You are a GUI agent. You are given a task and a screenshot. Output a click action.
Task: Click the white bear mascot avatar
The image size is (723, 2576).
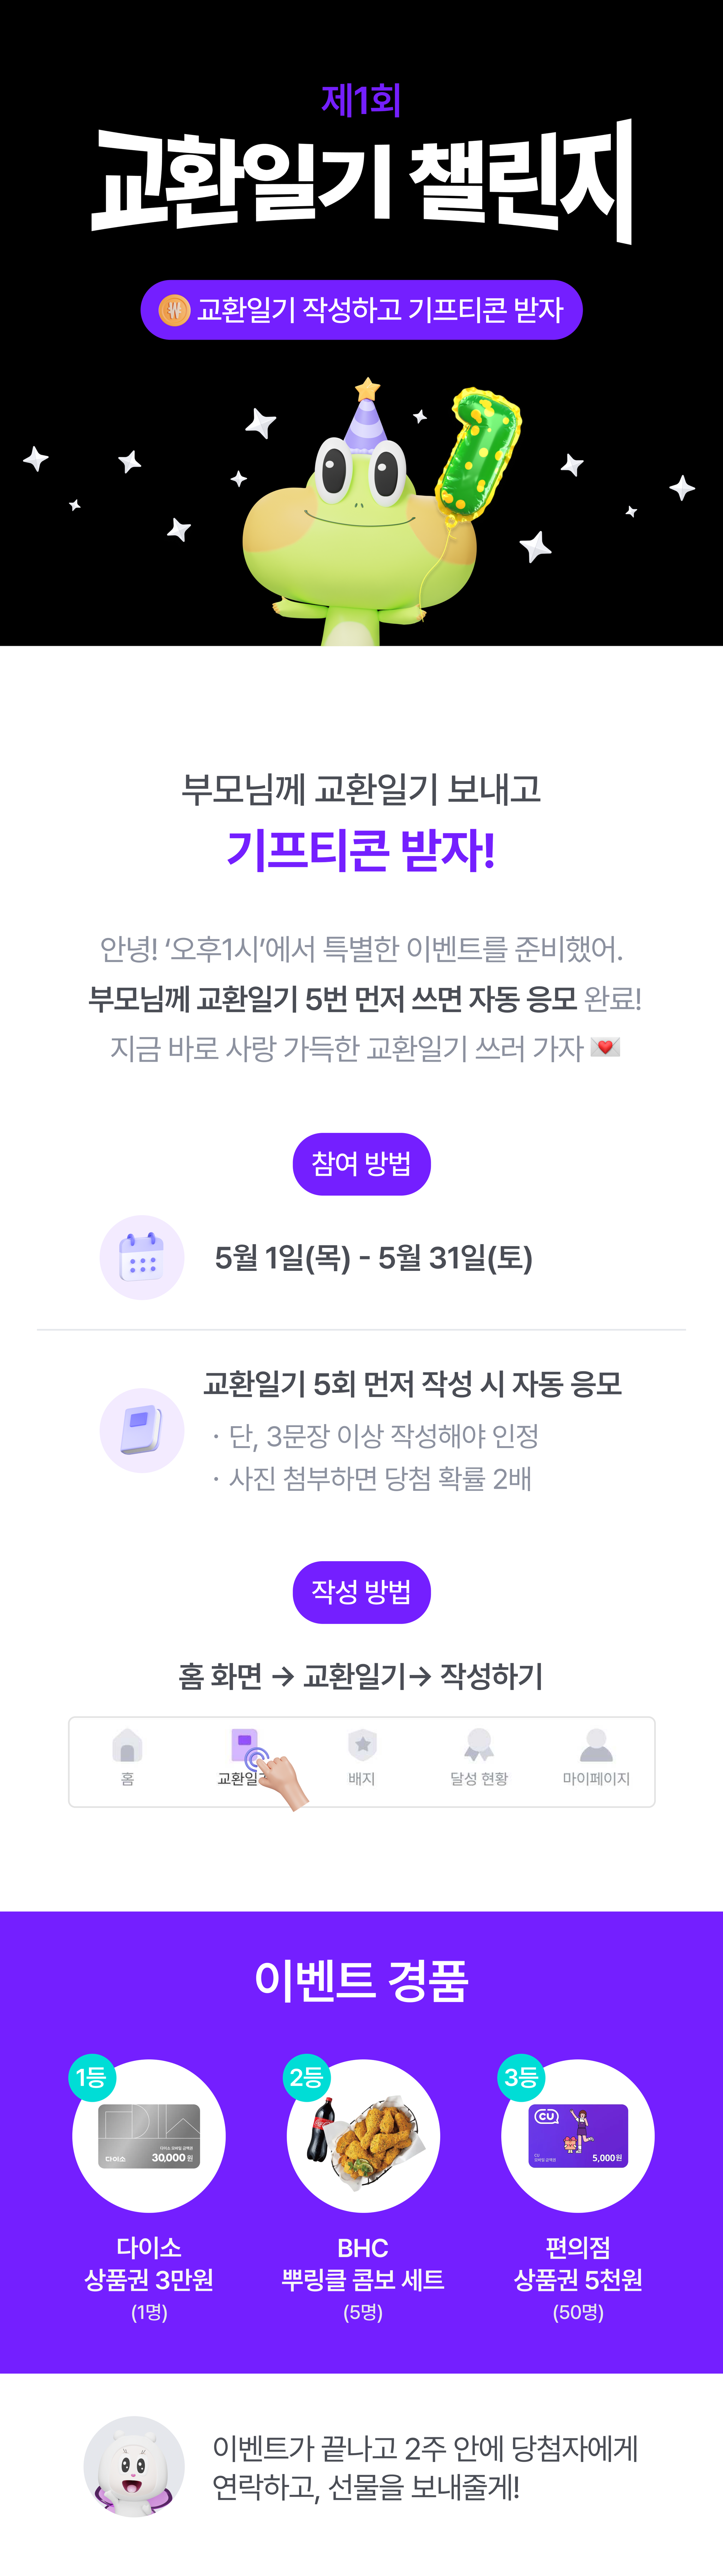[x=134, y=2466]
